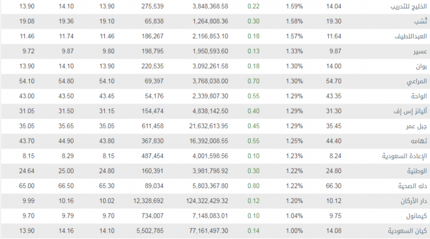430x239 pixels.
Task: Click the percent change 1.33%
Action: coord(294,51)
